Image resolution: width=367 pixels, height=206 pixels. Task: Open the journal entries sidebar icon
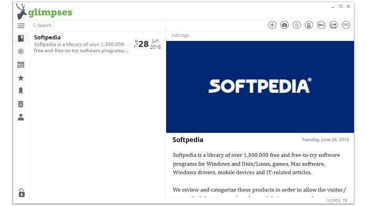[x=21, y=38]
